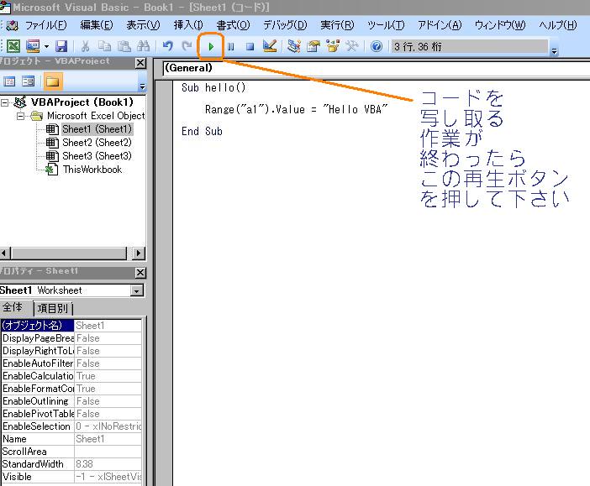Viewport: 590px width, 486px height.
Task: Click project pane left scroll arrow
Action: pos(5,253)
